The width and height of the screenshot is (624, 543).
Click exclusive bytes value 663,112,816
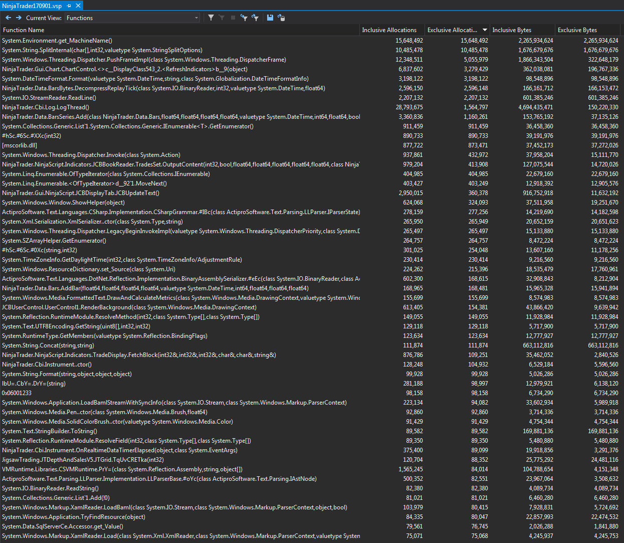tap(603, 345)
